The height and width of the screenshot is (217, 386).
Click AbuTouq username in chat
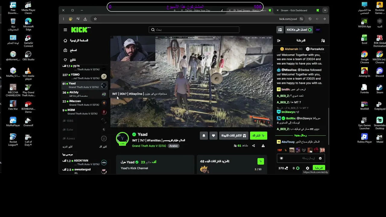tap(288, 142)
